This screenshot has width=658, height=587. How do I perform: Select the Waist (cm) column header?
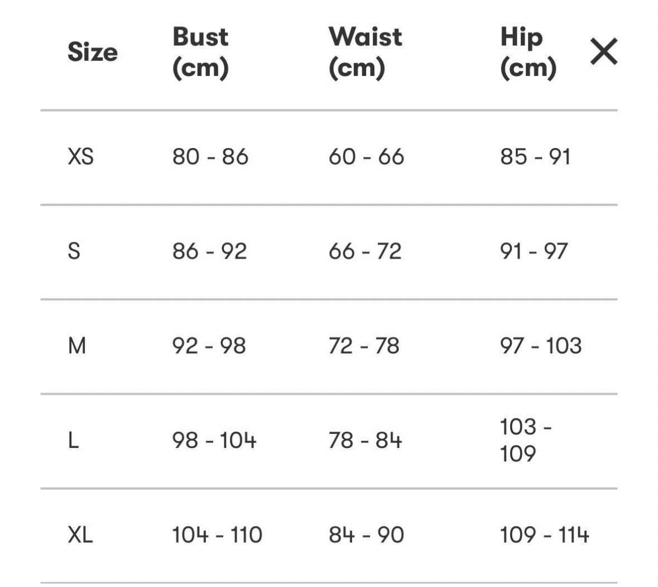(365, 53)
